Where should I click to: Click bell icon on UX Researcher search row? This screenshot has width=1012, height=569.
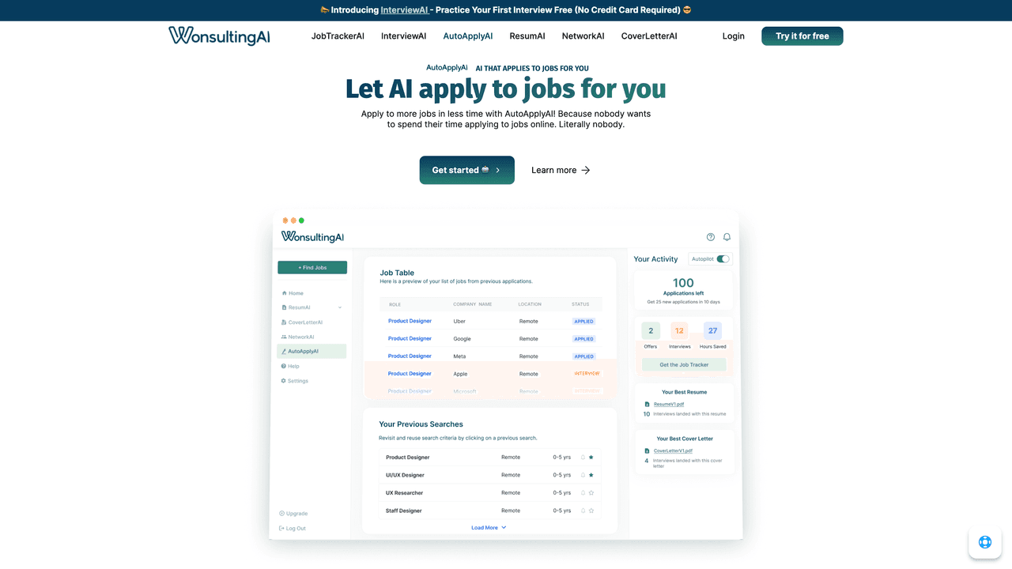[x=583, y=493]
